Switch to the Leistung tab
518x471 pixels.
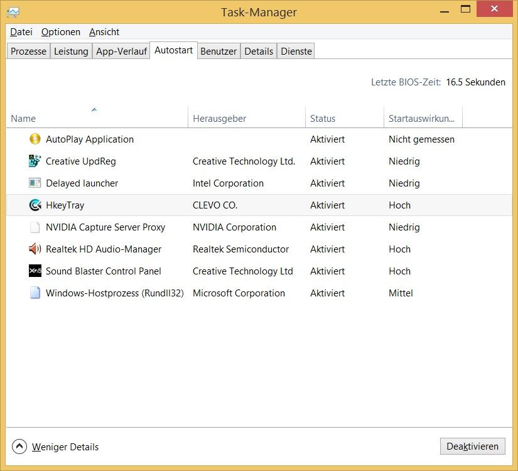click(71, 51)
